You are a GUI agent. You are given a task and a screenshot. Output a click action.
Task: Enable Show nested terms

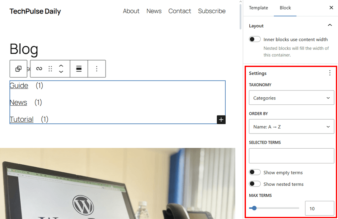[x=255, y=184]
